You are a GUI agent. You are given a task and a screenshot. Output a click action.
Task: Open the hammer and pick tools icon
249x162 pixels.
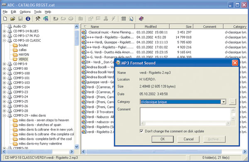[x=38, y=19]
